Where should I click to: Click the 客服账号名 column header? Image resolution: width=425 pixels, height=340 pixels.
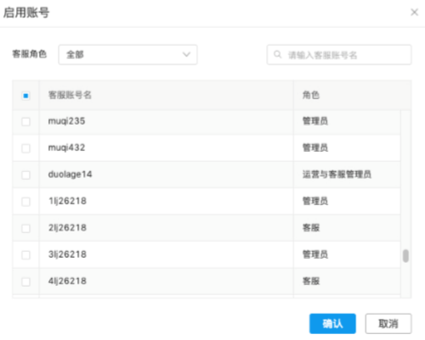point(70,95)
